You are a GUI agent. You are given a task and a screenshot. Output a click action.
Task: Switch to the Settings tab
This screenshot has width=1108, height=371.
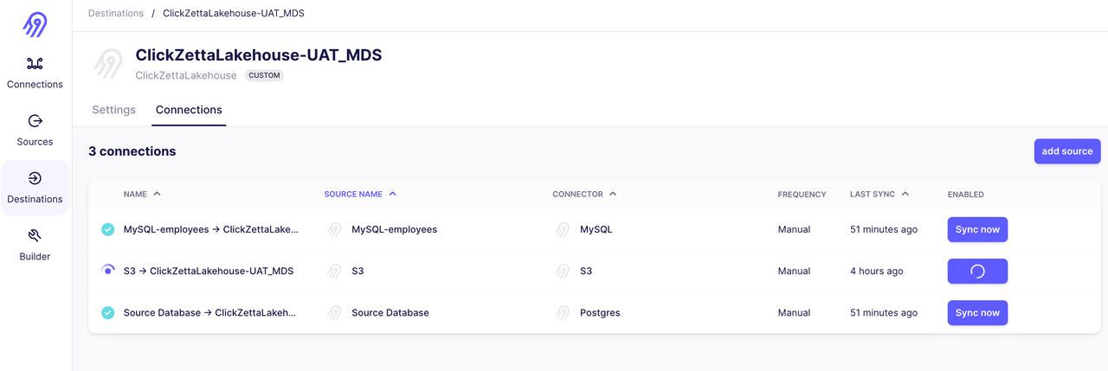(113, 110)
